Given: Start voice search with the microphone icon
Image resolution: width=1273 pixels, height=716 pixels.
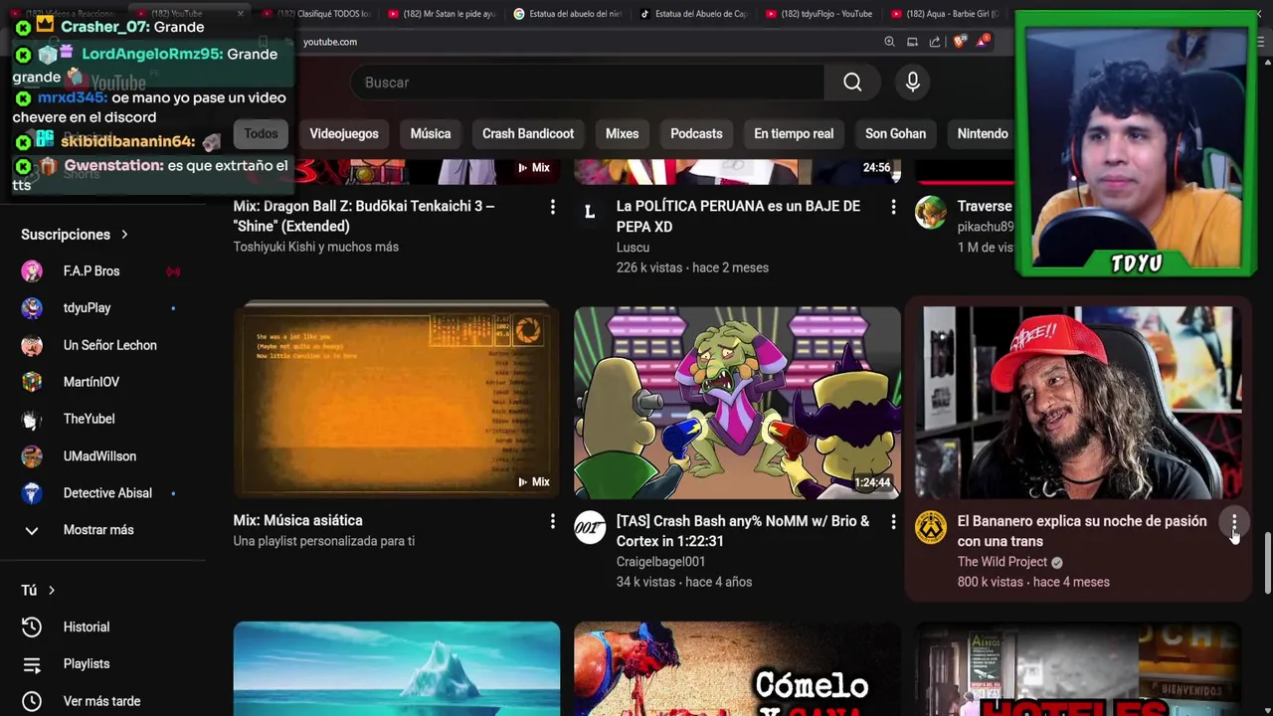Looking at the screenshot, I should tap(913, 83).
